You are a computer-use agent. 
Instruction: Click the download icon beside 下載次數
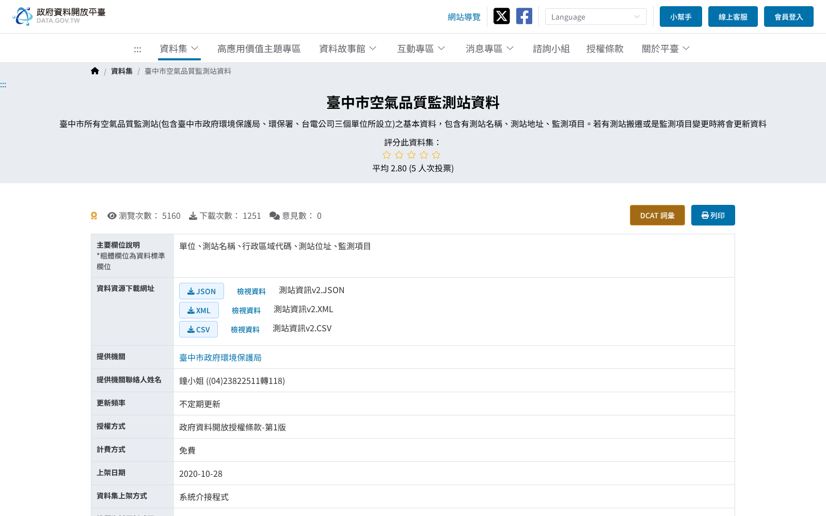pyautogui.click(x=193, y=216)
